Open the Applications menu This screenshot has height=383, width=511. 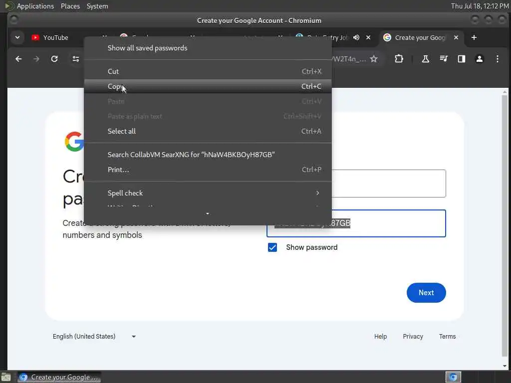pos(35,6)
